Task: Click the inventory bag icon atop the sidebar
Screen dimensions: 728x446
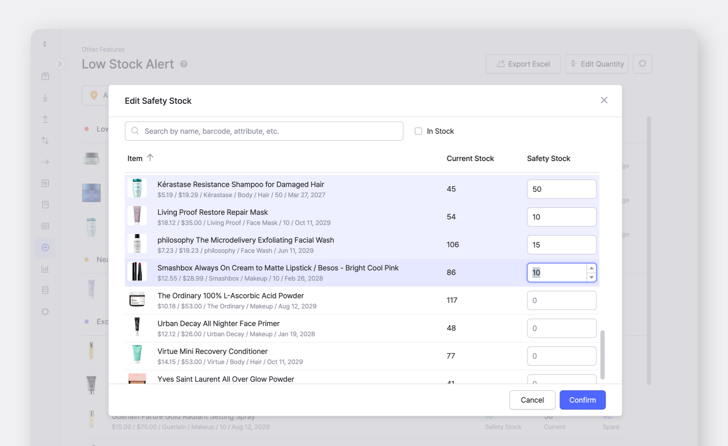Action: click(x=45, y=76)
